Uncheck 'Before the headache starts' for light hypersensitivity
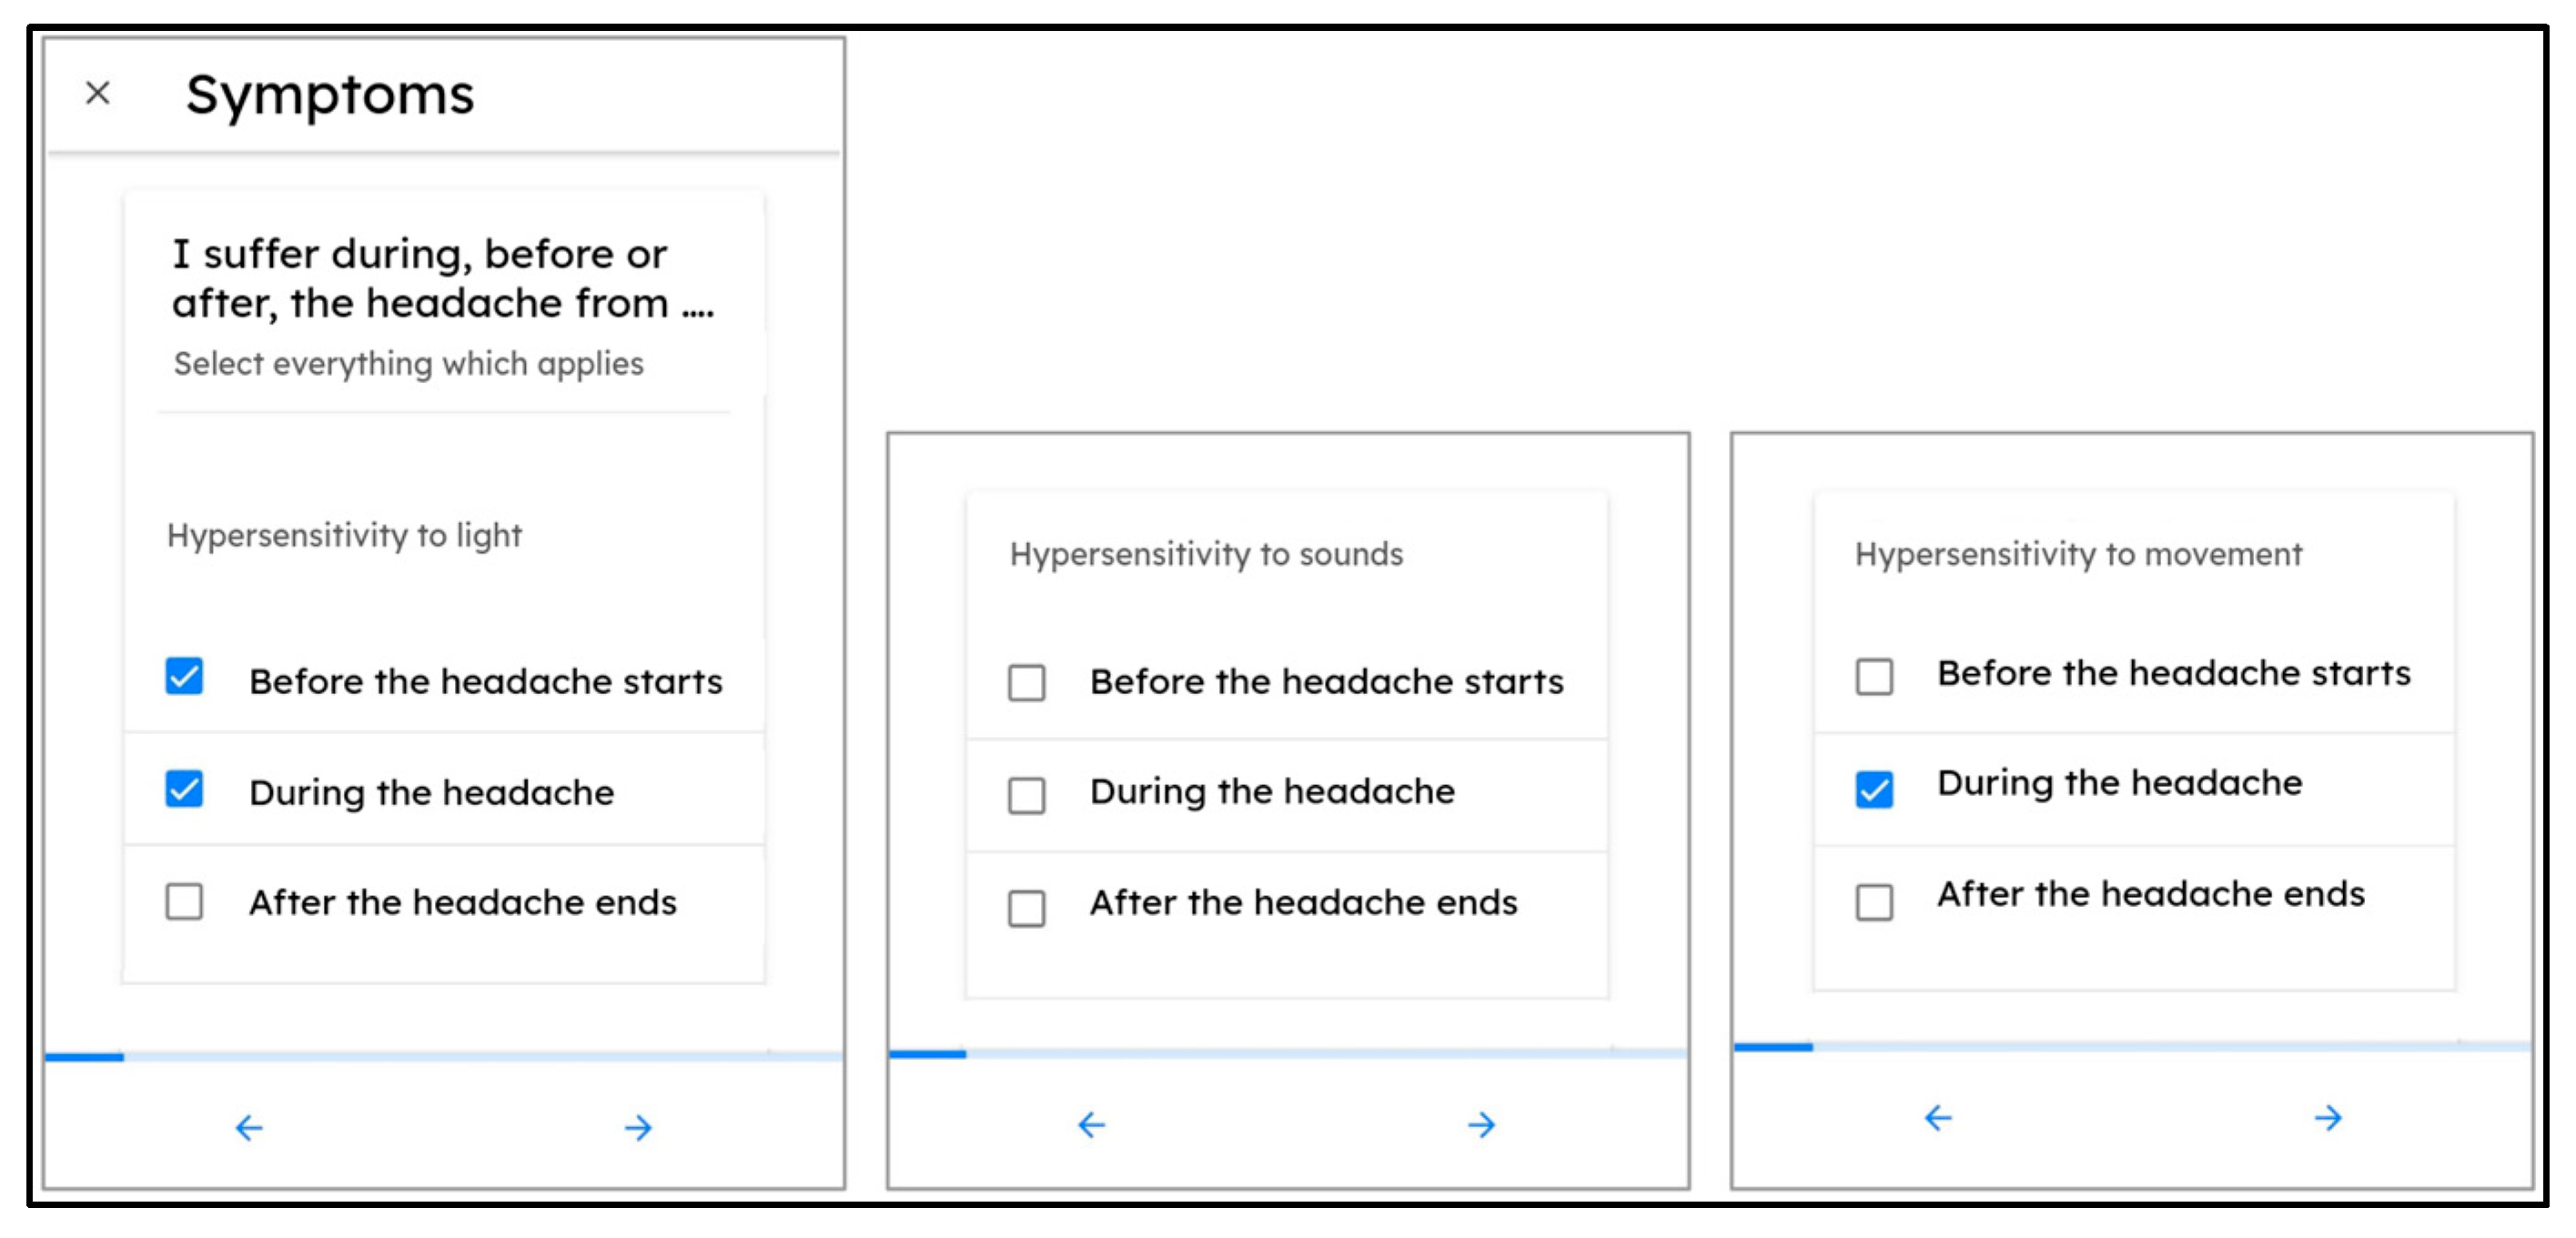The height and width of the screenshot is (1238, 2576). click(x=184, y=677)
